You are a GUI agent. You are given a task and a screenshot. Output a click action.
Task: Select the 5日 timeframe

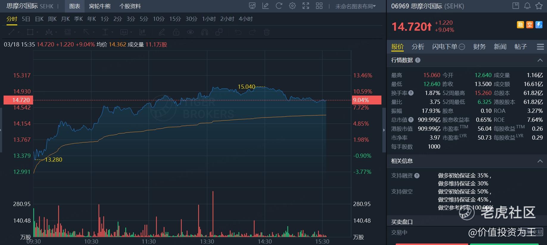(26, 19)
